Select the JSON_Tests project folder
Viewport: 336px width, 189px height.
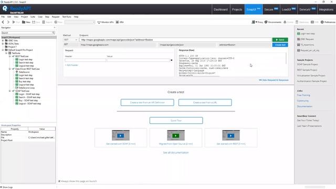coord(12,44)
